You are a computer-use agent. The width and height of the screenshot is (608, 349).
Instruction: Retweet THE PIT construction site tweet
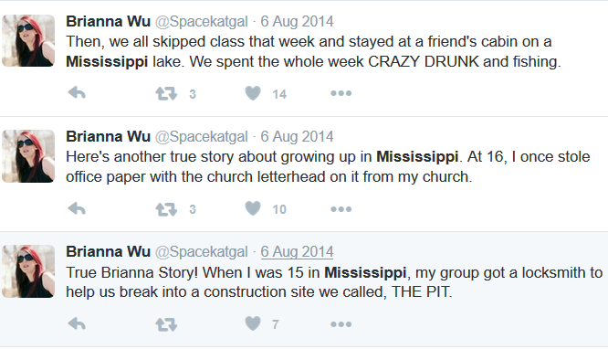166,324
